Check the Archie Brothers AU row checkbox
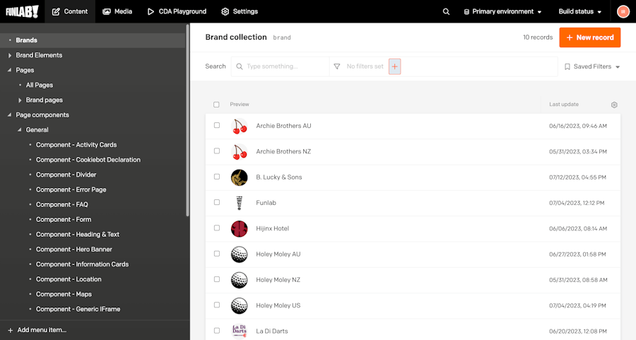636x340 pixels. pos(217,125)
